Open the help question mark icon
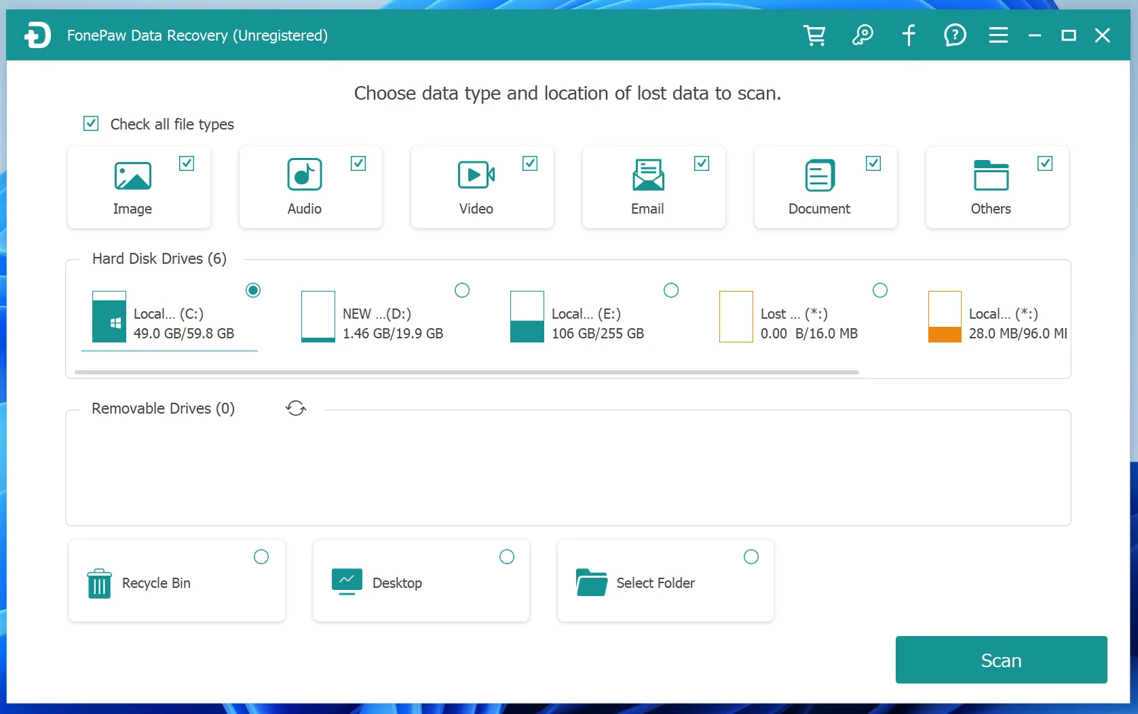The image size is (1138, 714). point(955,35)
